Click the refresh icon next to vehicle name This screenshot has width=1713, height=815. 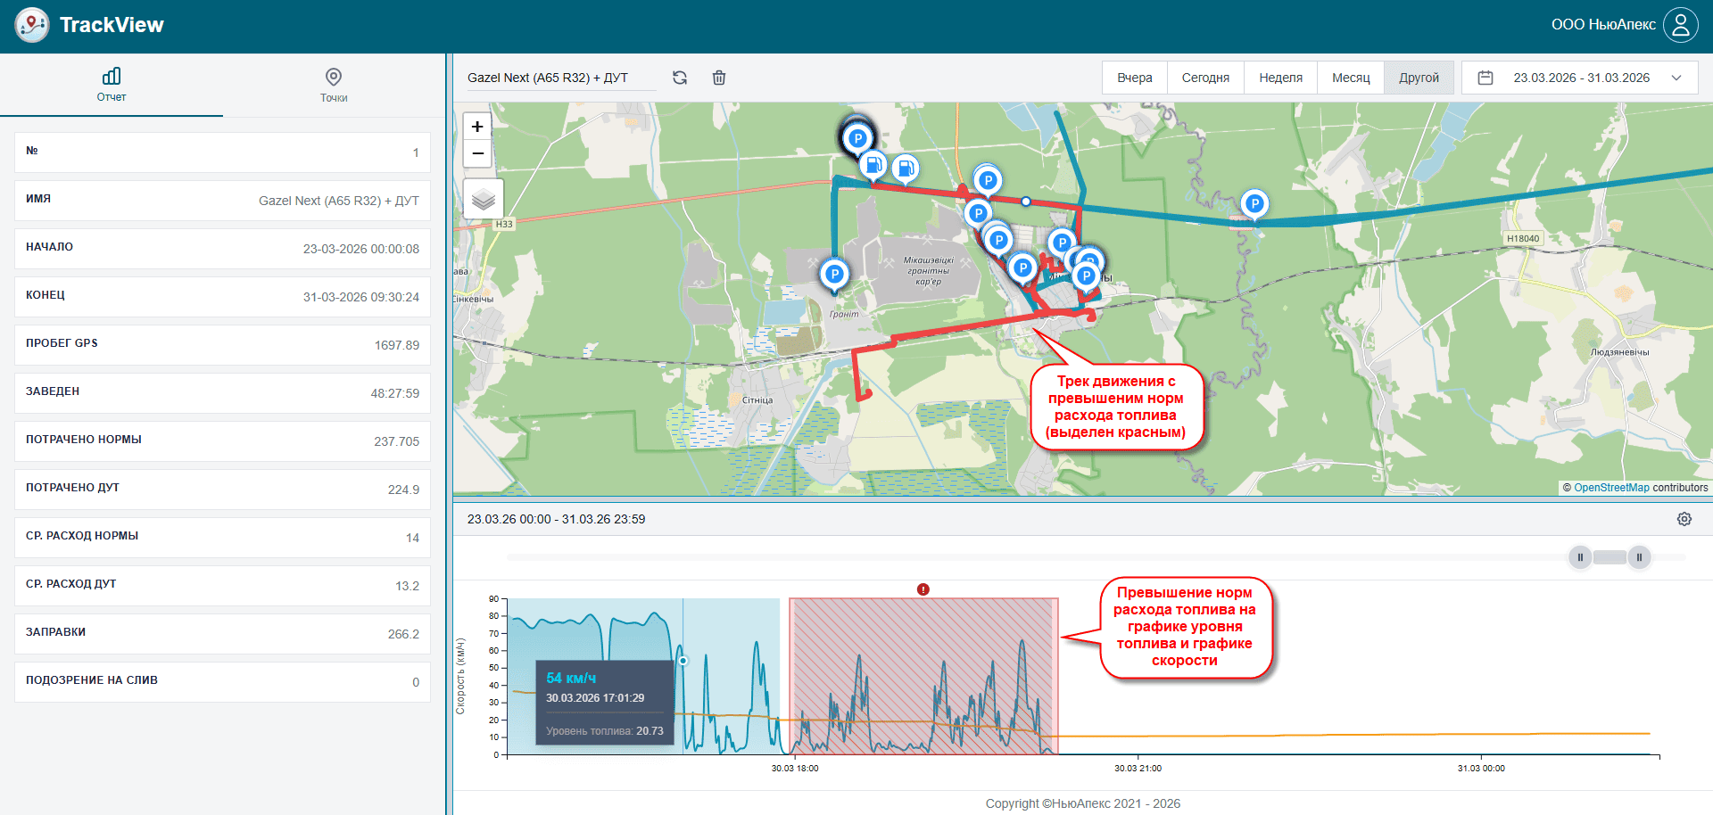680,78
